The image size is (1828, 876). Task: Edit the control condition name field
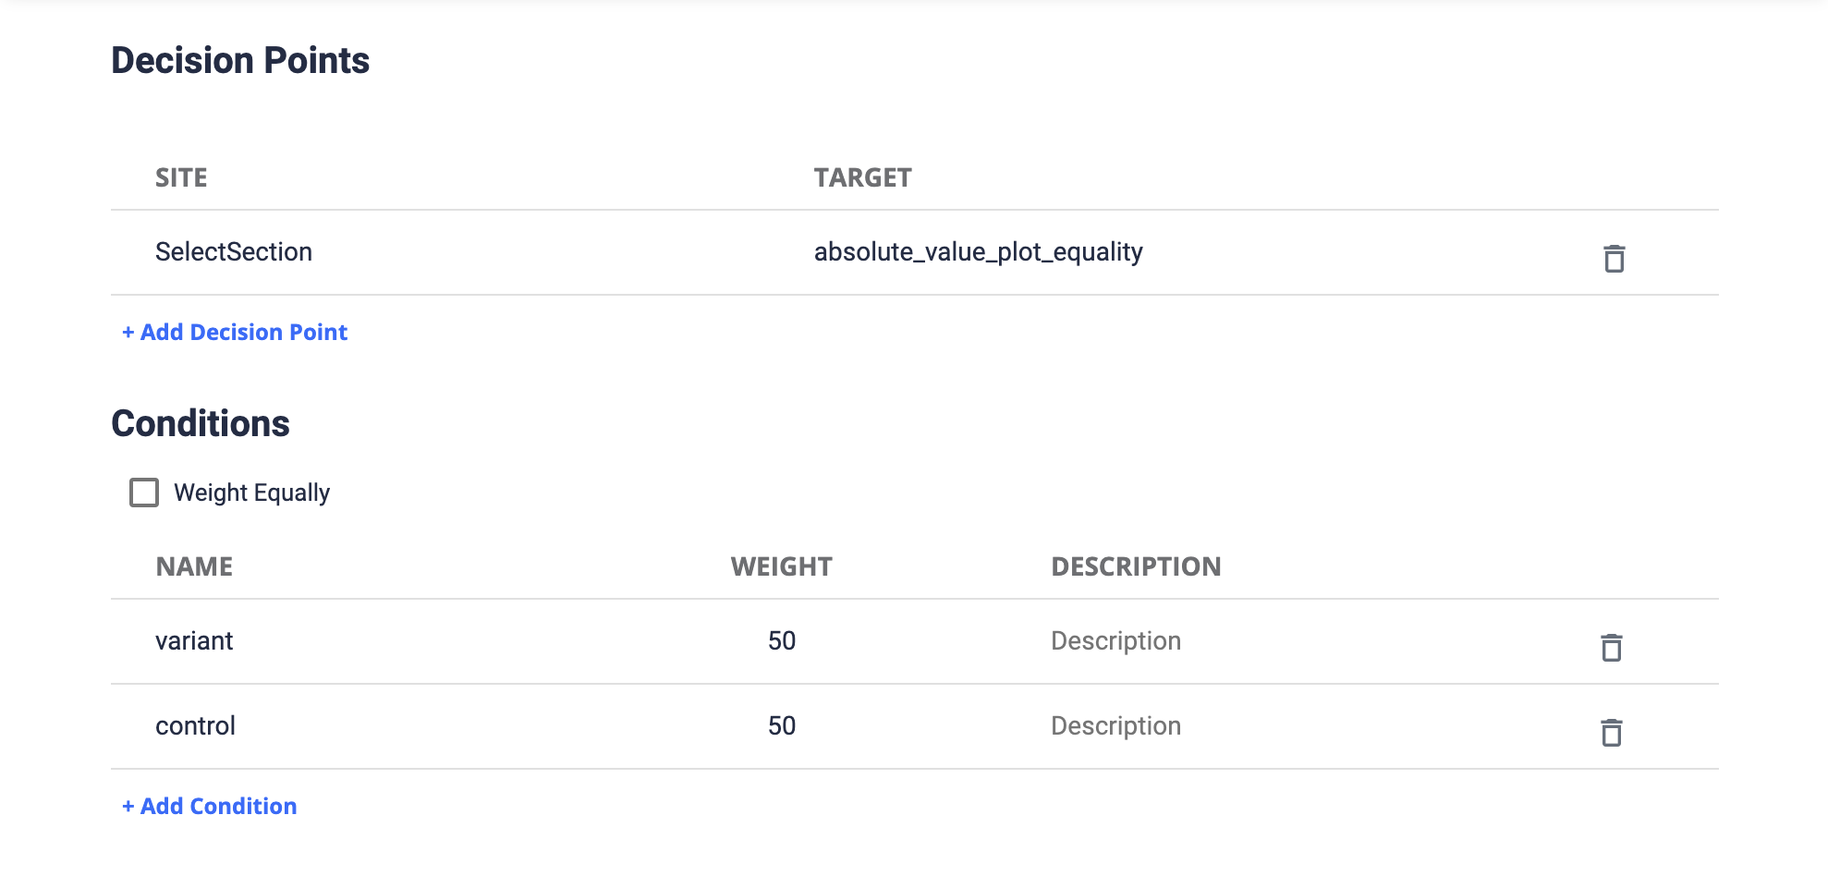click(195, 725)
